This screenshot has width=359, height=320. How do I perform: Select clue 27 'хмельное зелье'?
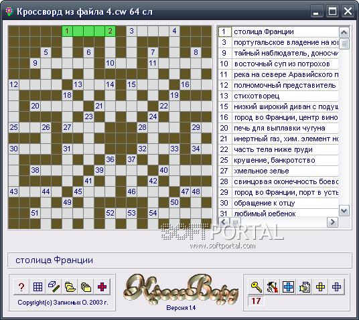click(278, 171)
